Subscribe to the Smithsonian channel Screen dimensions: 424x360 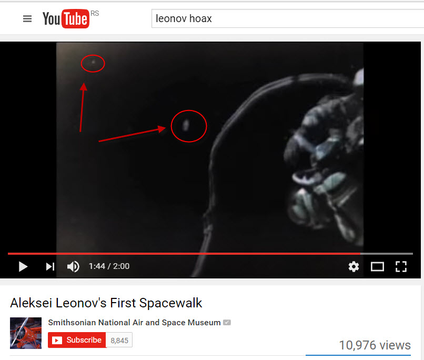[77, 340]
